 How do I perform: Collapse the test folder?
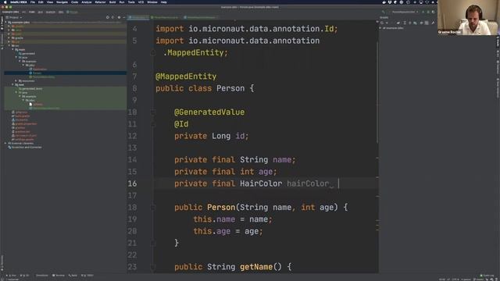12,85
